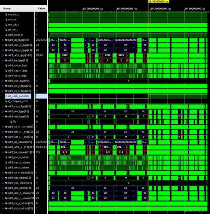Click the ddr3_we_n_sdram signal icon

click(6, 168)
